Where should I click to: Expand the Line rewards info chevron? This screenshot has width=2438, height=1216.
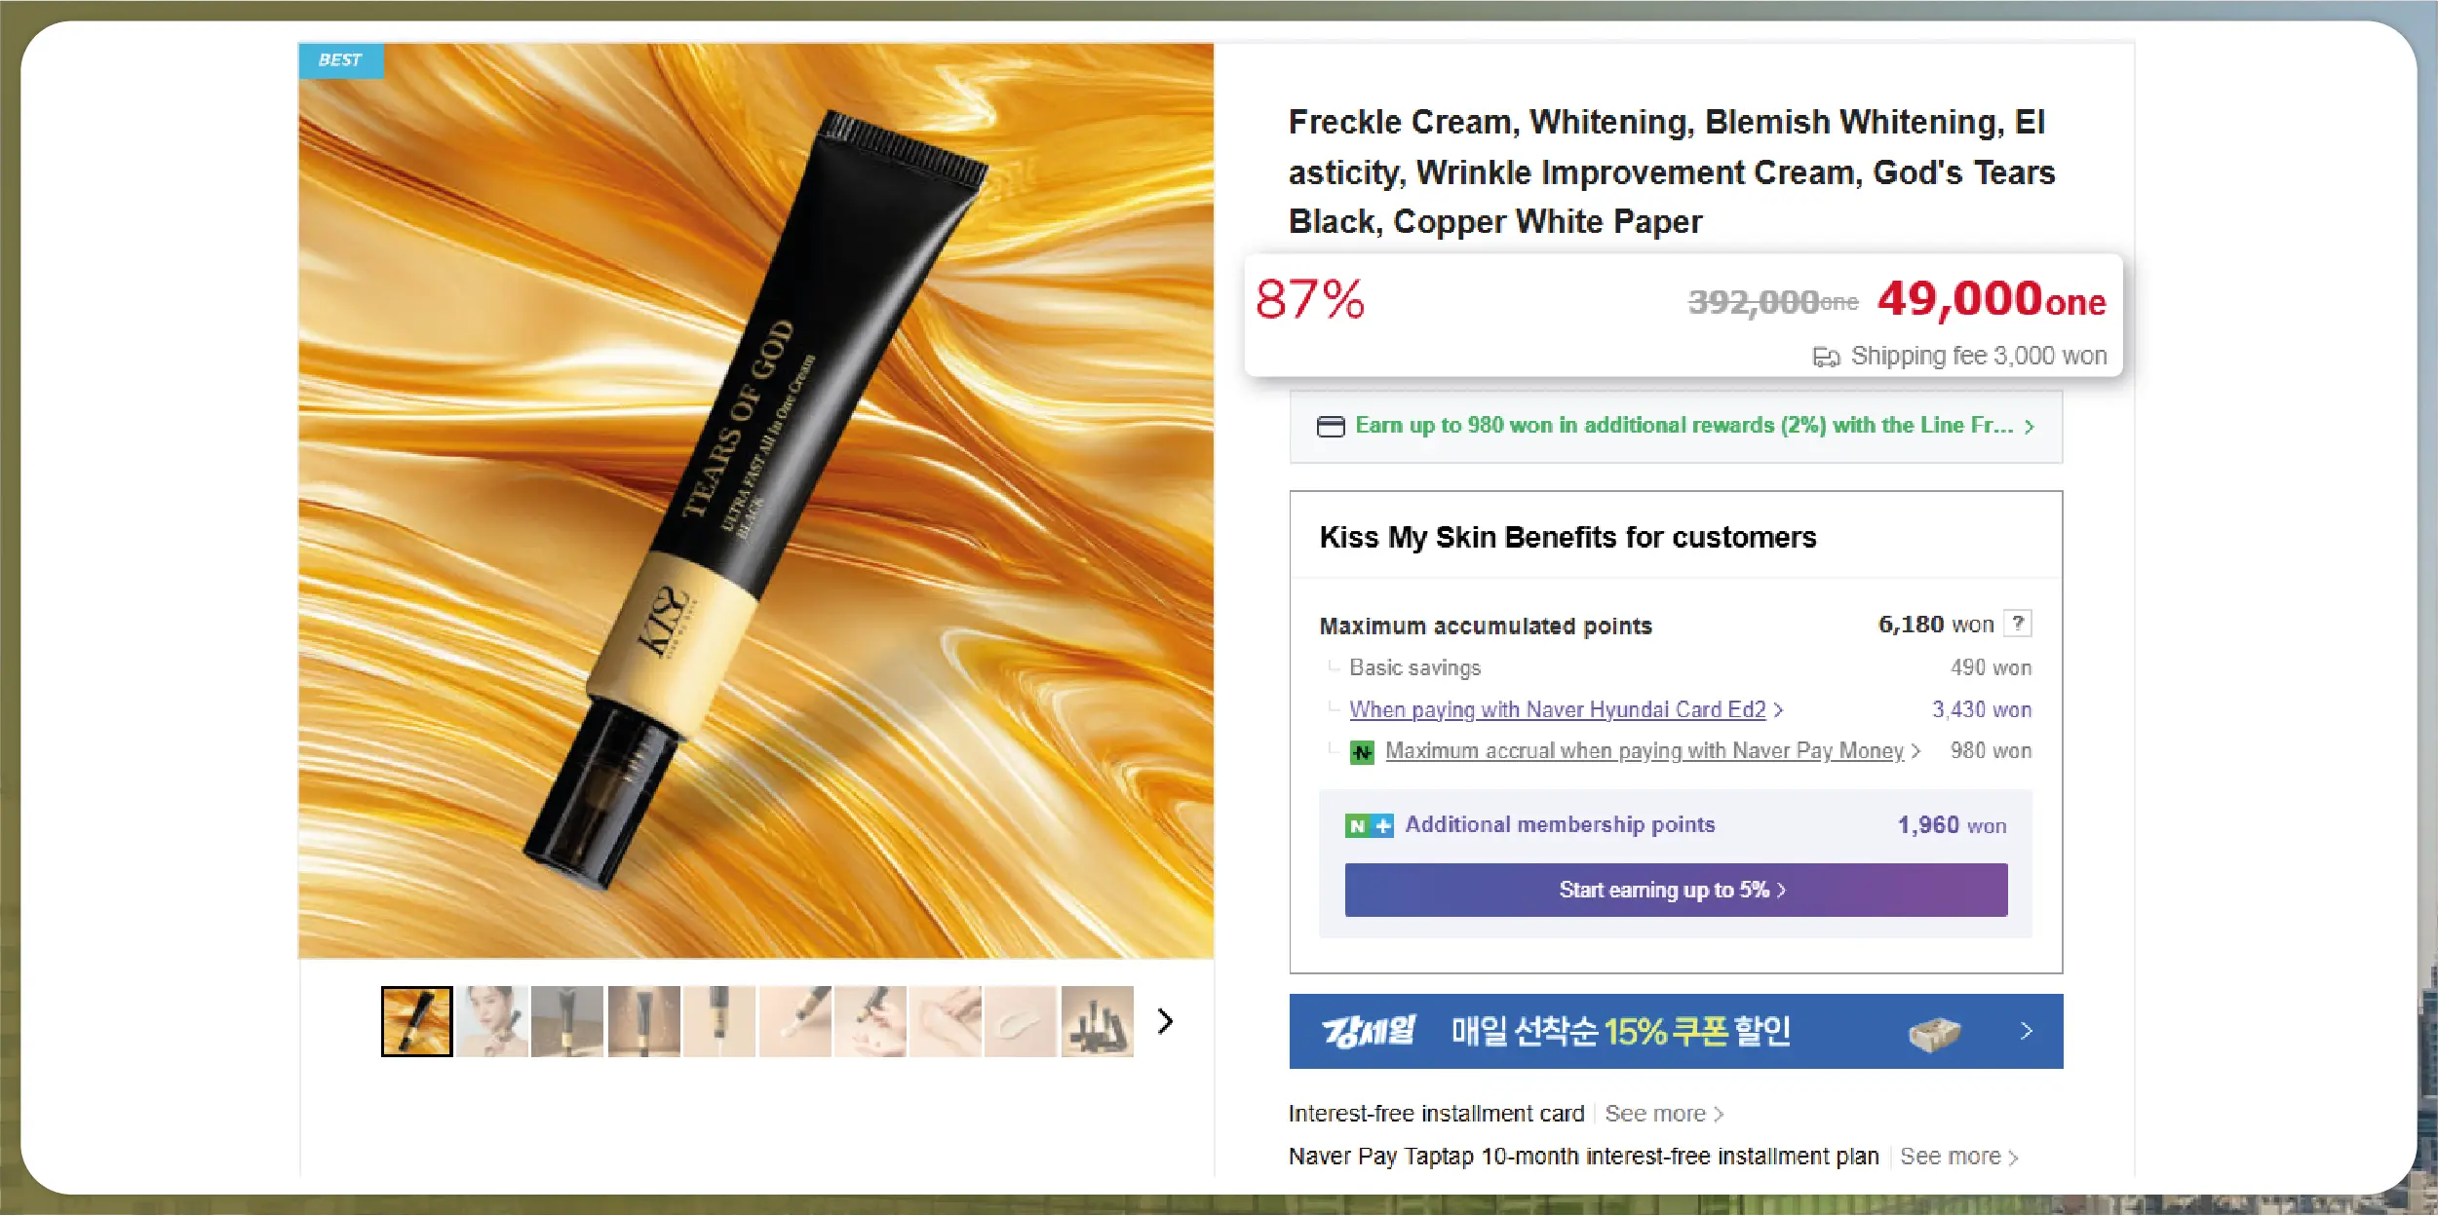pos(2030,427)
